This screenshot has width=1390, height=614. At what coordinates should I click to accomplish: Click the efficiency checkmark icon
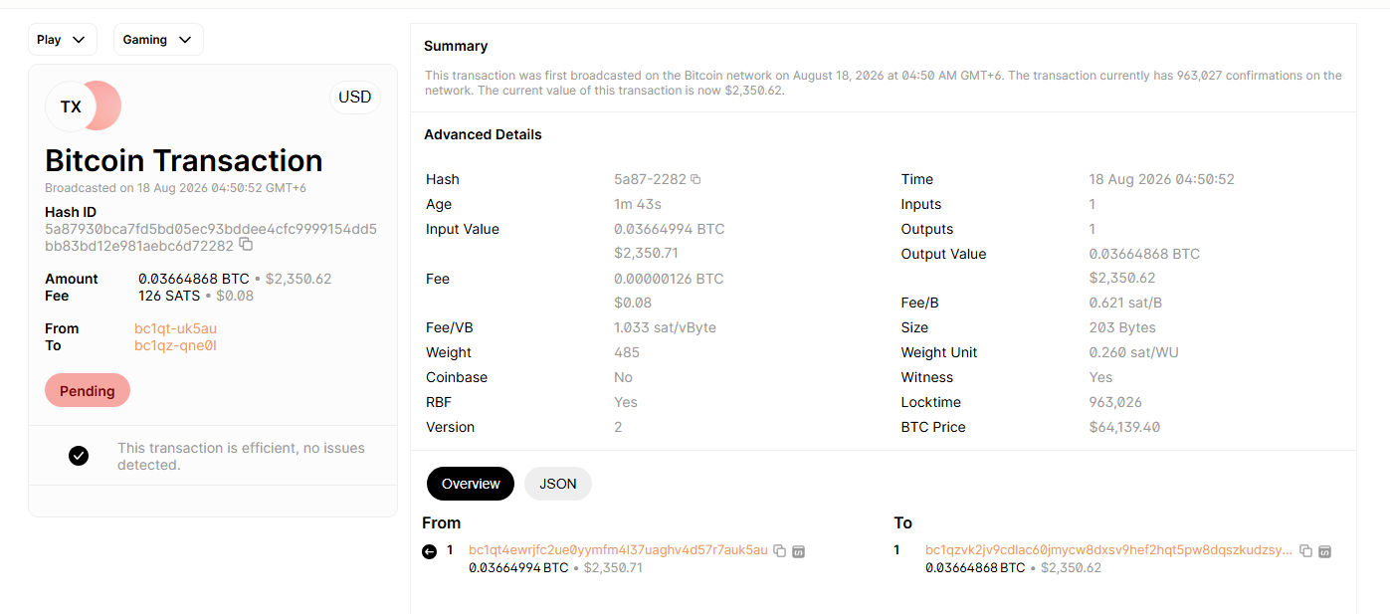[x=79, y=456]
